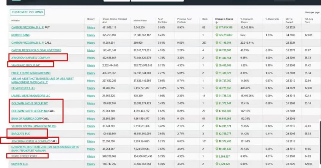
Task: Open History link for Norges Bank
Action: coord(91,35)
